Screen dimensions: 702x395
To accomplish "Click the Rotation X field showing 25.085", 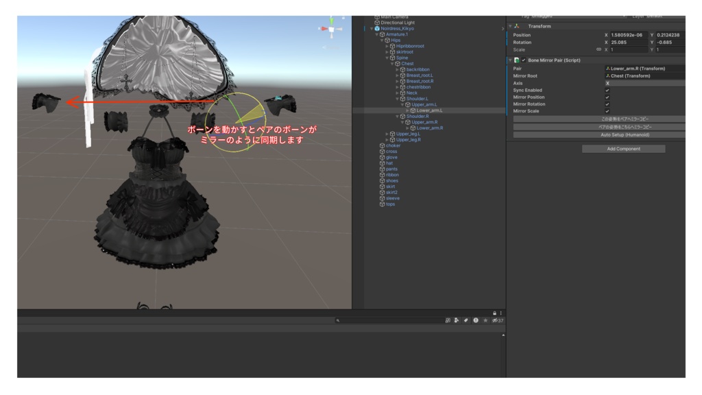I will (629, 43).
